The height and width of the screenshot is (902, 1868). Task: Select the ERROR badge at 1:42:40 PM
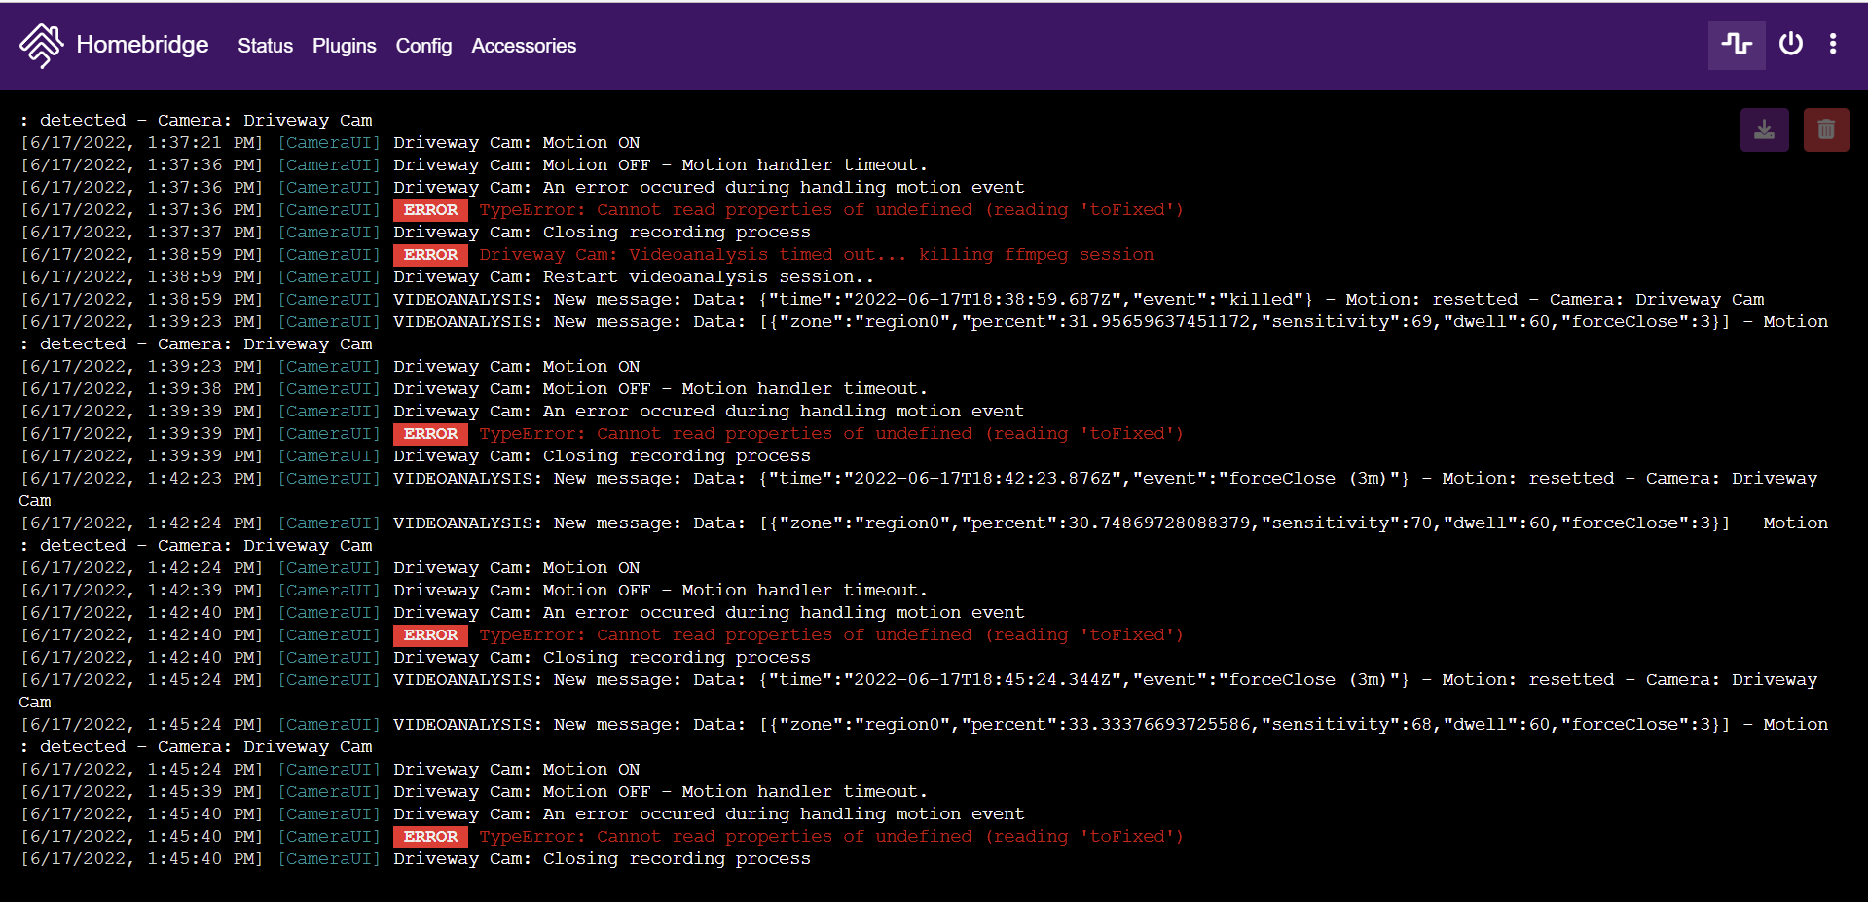point(430,634)
